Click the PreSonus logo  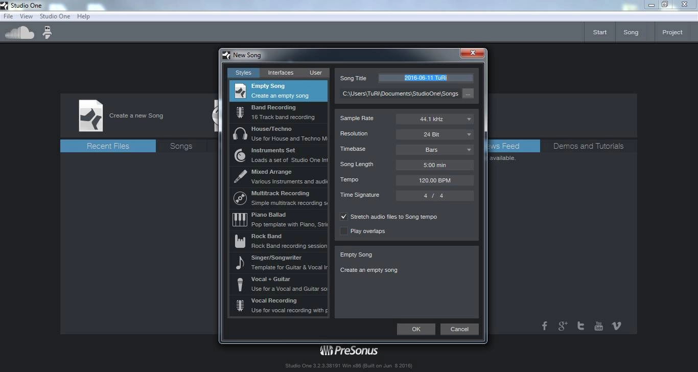(x=349, y=351)
